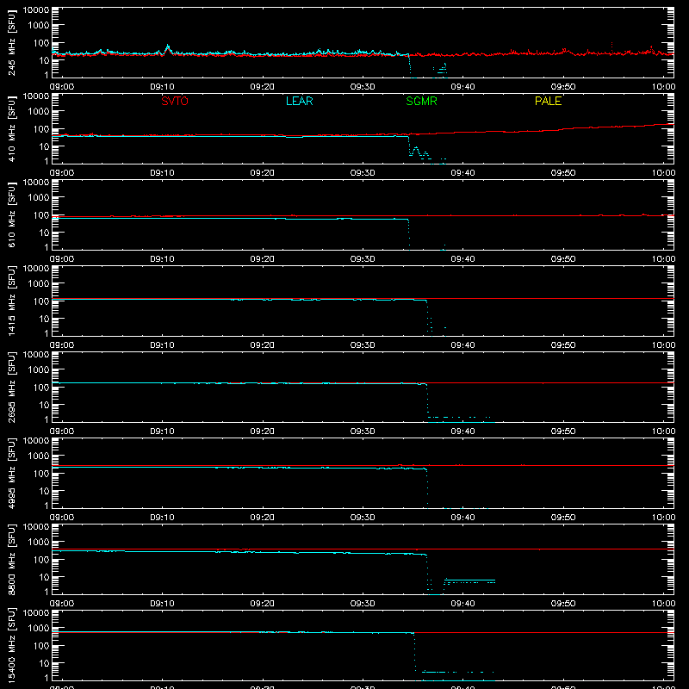Click 10:00 time label below 245 MHz plot

(x=663, y=87)
